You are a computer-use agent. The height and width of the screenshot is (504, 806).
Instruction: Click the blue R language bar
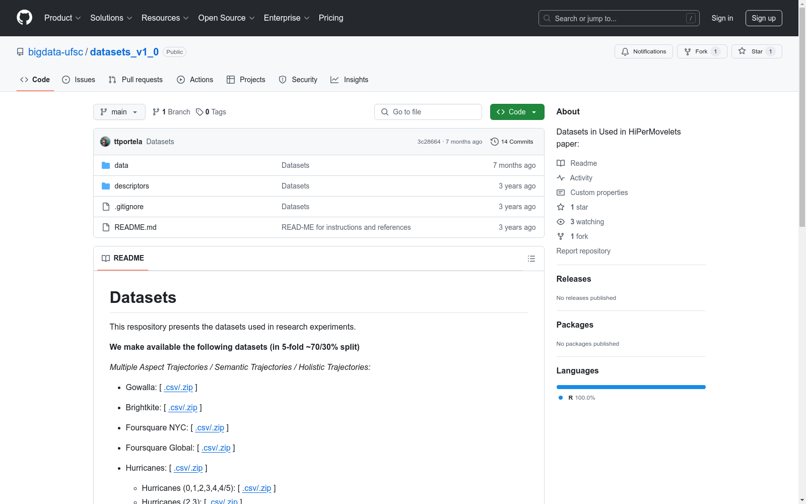point(631,387)
